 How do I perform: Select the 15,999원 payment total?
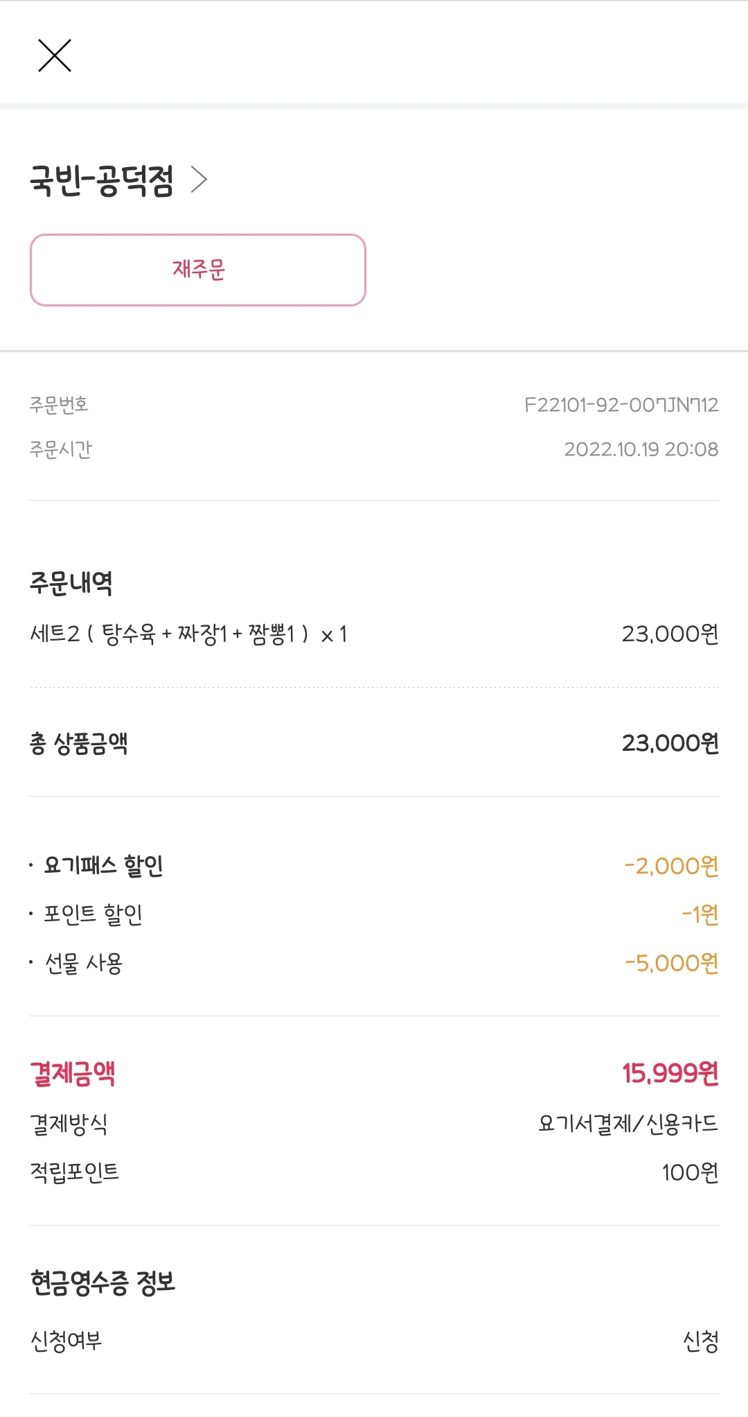click(x=670, y=1073)
